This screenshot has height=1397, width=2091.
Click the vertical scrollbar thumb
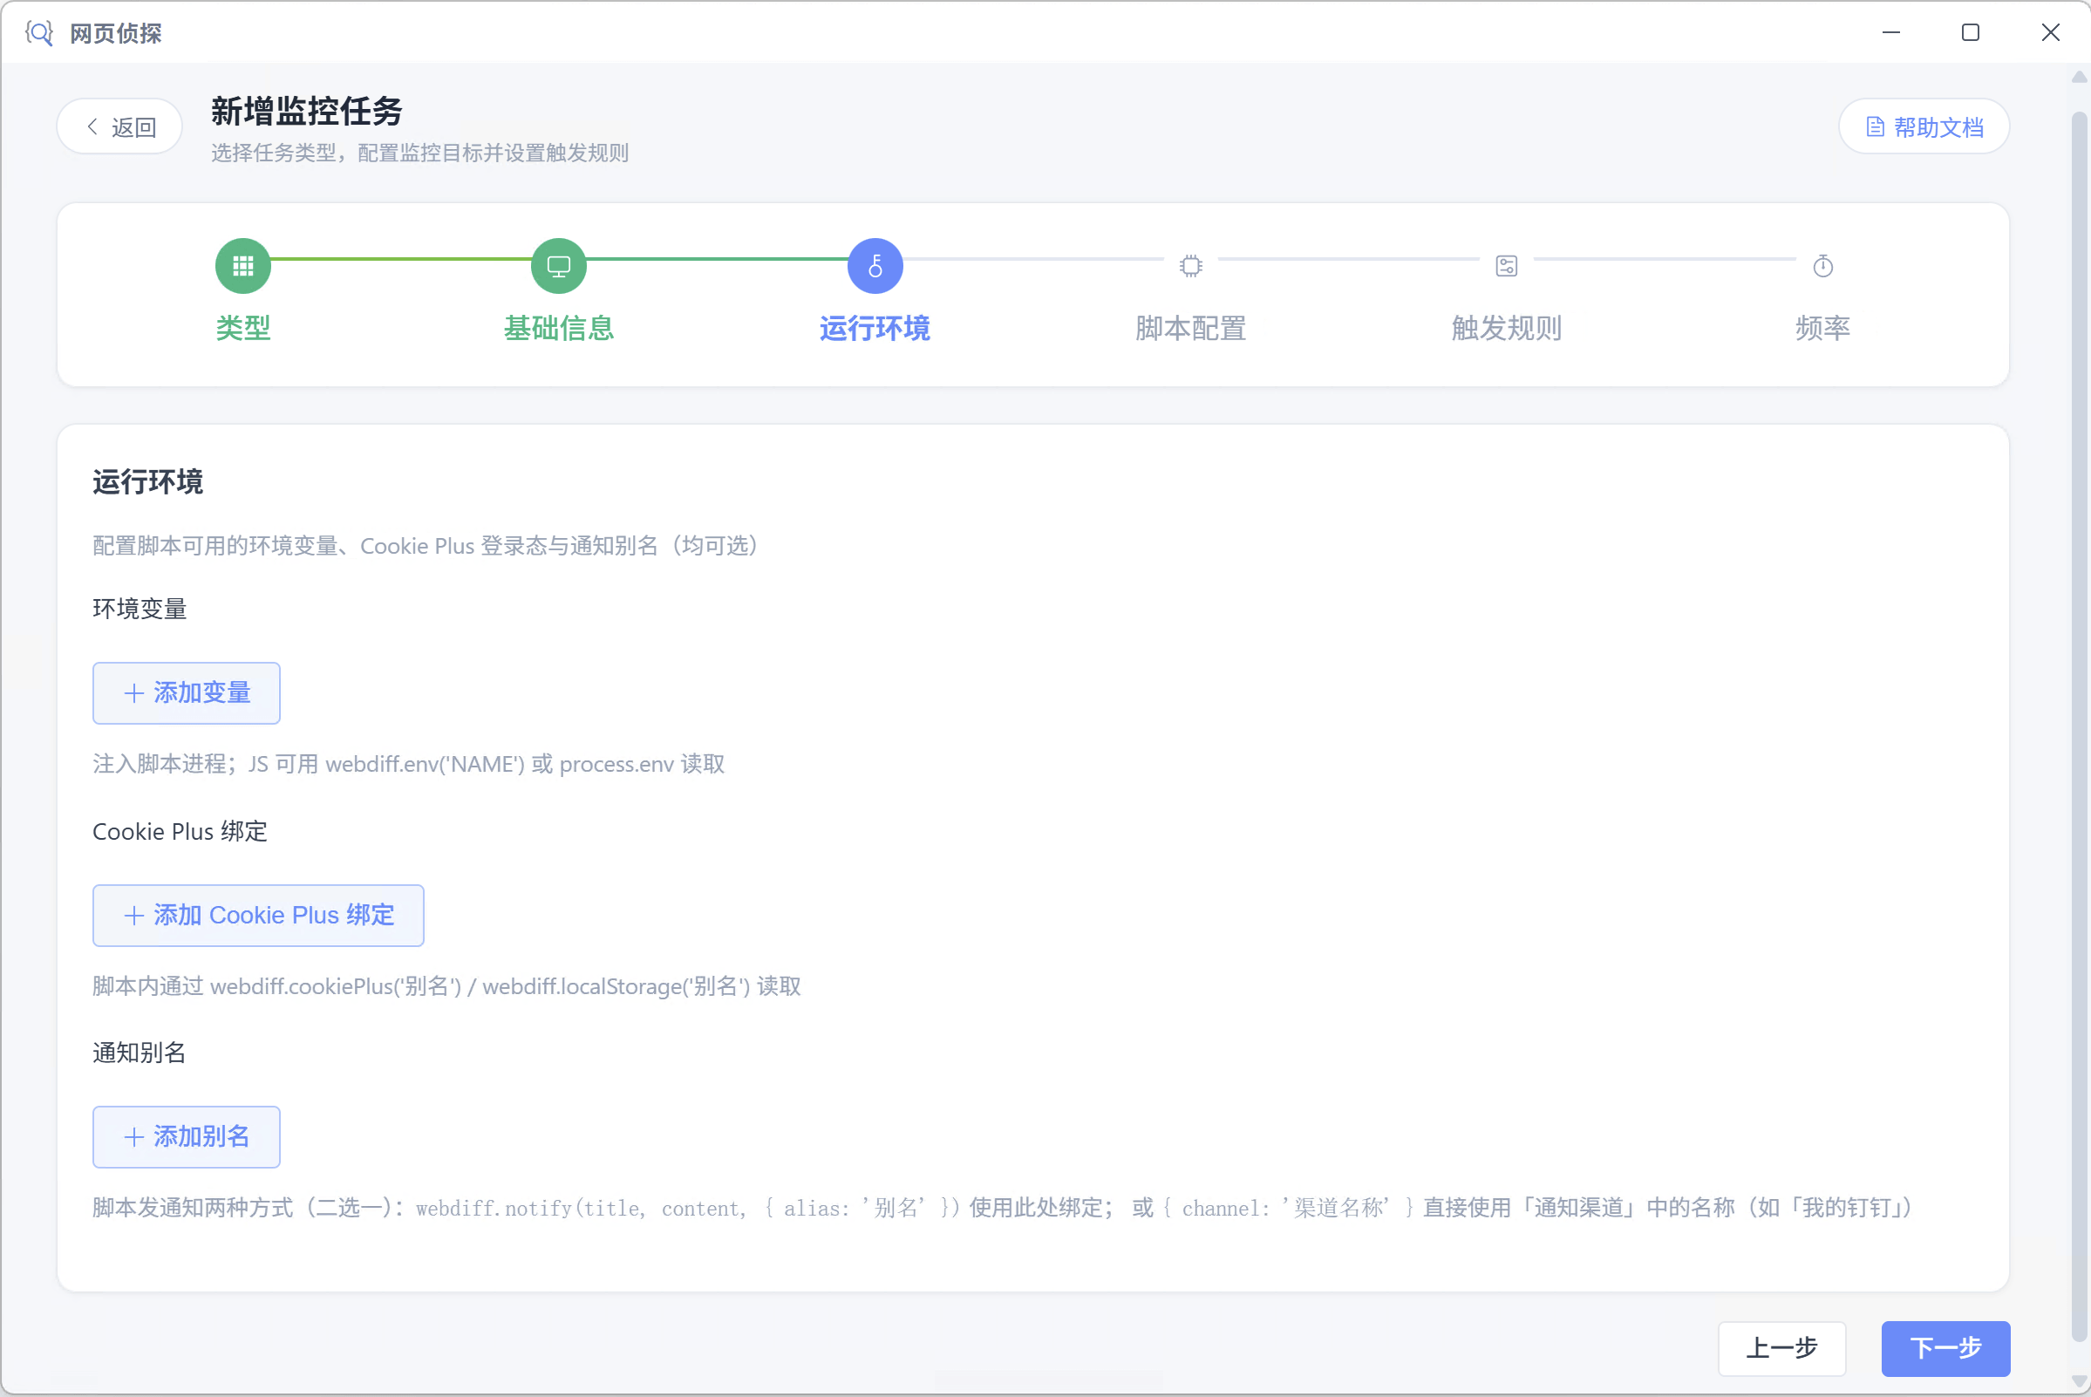coord(2080,726)
